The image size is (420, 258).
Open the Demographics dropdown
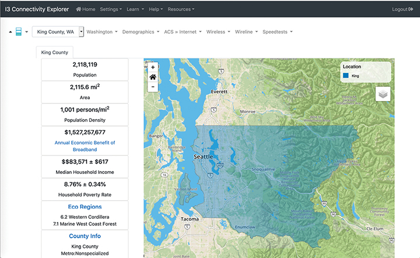tap(140, 32)
